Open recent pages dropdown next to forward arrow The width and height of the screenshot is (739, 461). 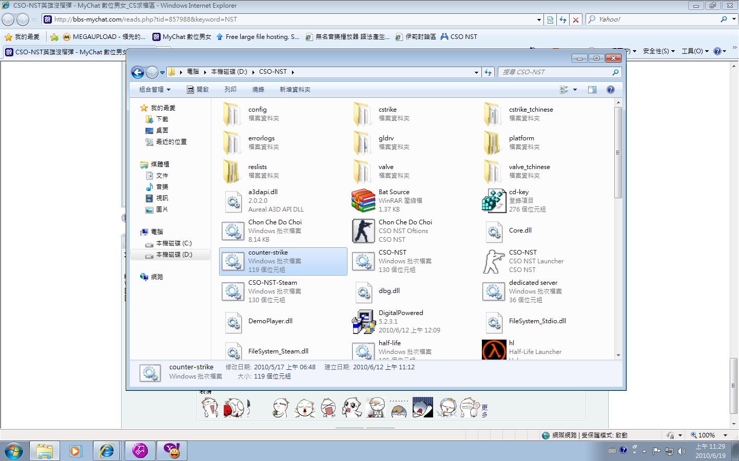pos(162,73)
